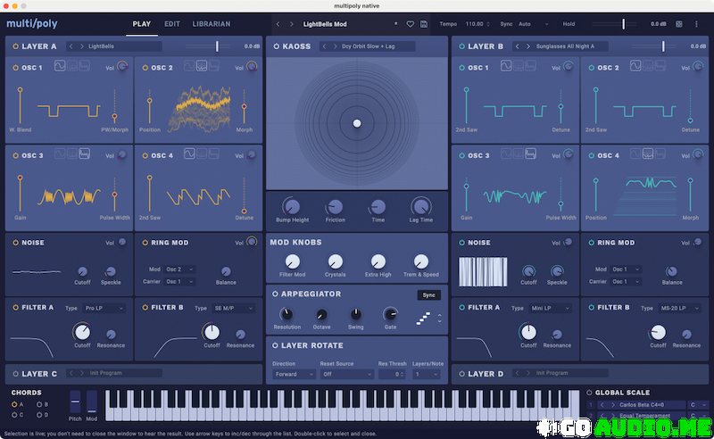
Task: Open Layer A Filter A Type dropdown
Action: [104, 309]
